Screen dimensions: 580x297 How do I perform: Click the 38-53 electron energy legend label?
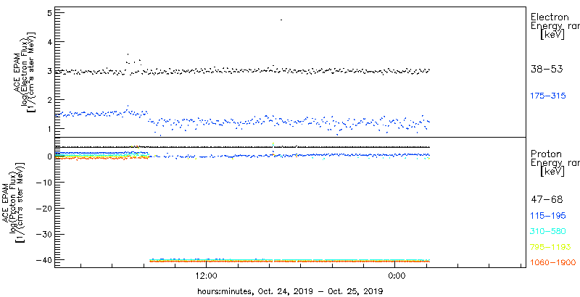[547, 70]
